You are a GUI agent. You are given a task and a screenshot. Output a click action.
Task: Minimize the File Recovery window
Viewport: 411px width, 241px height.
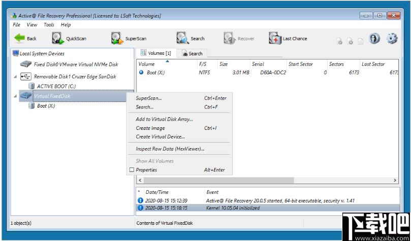tap(366, 15)
